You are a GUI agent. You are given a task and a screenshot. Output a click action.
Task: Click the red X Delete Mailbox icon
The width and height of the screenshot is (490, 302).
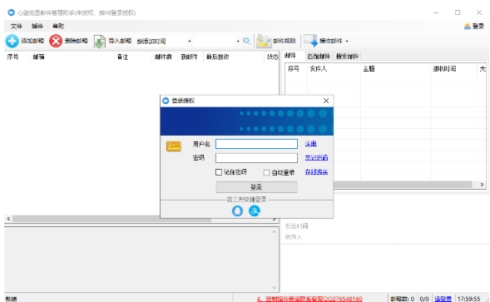(x=56, y=41)
